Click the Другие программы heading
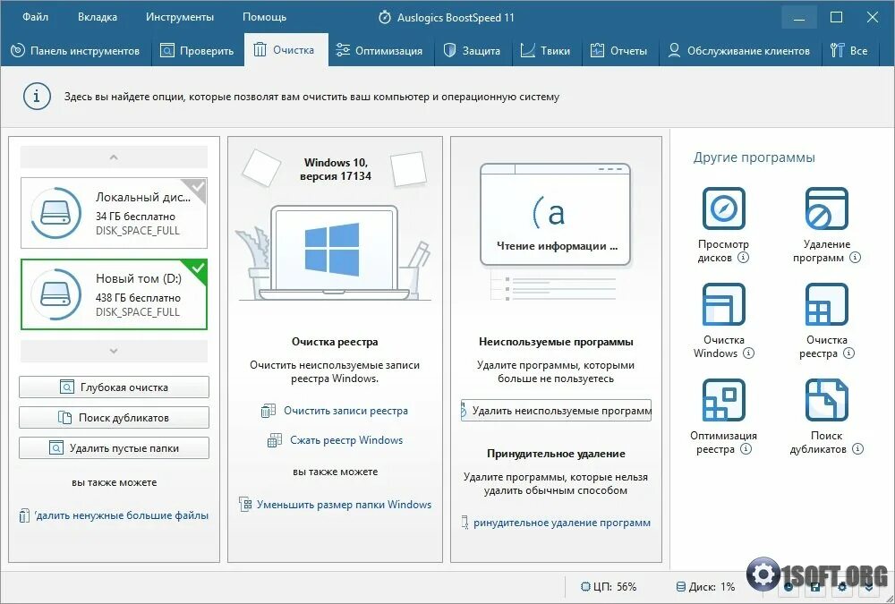The image size is (895, 604). click(754, 157)
